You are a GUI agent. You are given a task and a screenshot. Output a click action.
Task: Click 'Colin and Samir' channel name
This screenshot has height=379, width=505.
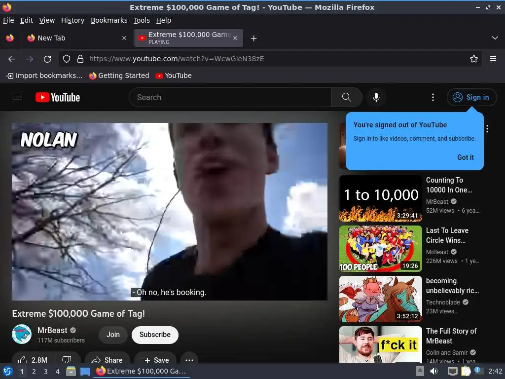click(x=447, y=352)
